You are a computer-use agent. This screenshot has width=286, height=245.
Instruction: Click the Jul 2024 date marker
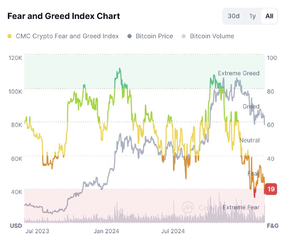click(173, 231)
